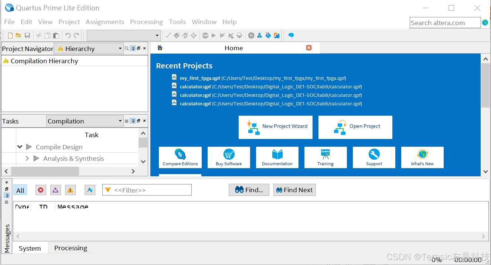The image size is (491, 265).
Task: Click the search magnifier in Project Navigator
Action: pos(127,48)
